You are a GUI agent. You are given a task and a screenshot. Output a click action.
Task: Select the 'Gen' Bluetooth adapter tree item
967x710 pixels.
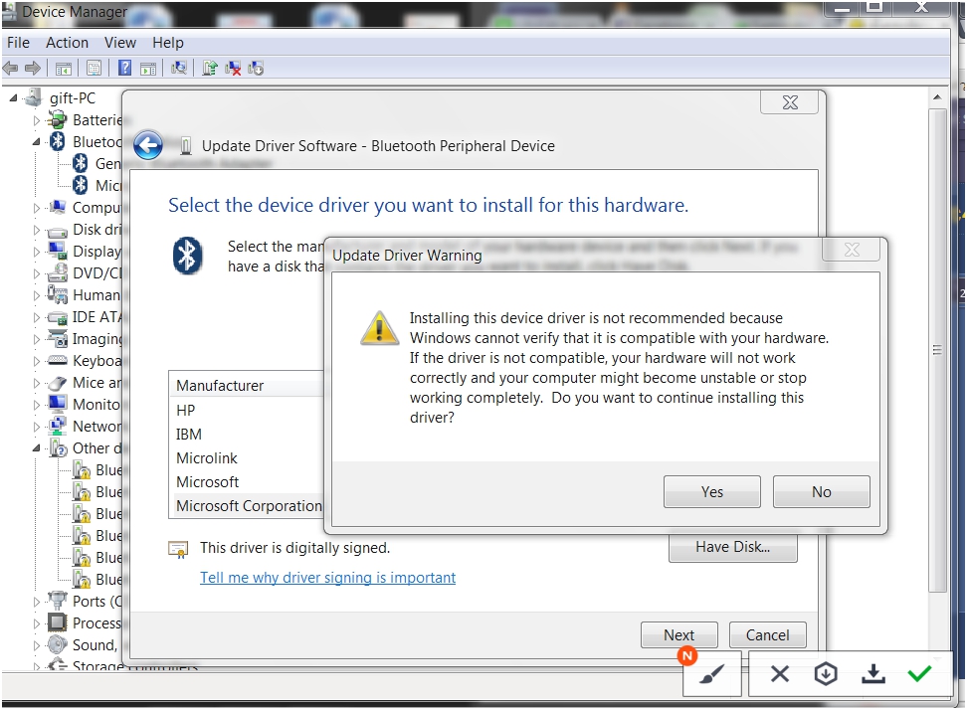[x=98, y=163]
